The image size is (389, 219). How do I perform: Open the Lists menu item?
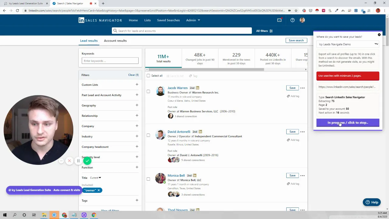(147, 20)
